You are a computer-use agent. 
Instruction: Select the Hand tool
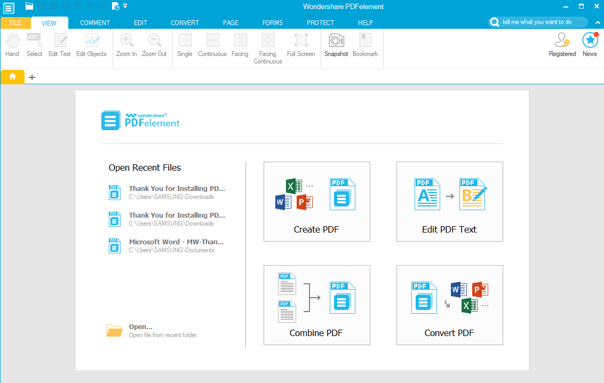12,41
